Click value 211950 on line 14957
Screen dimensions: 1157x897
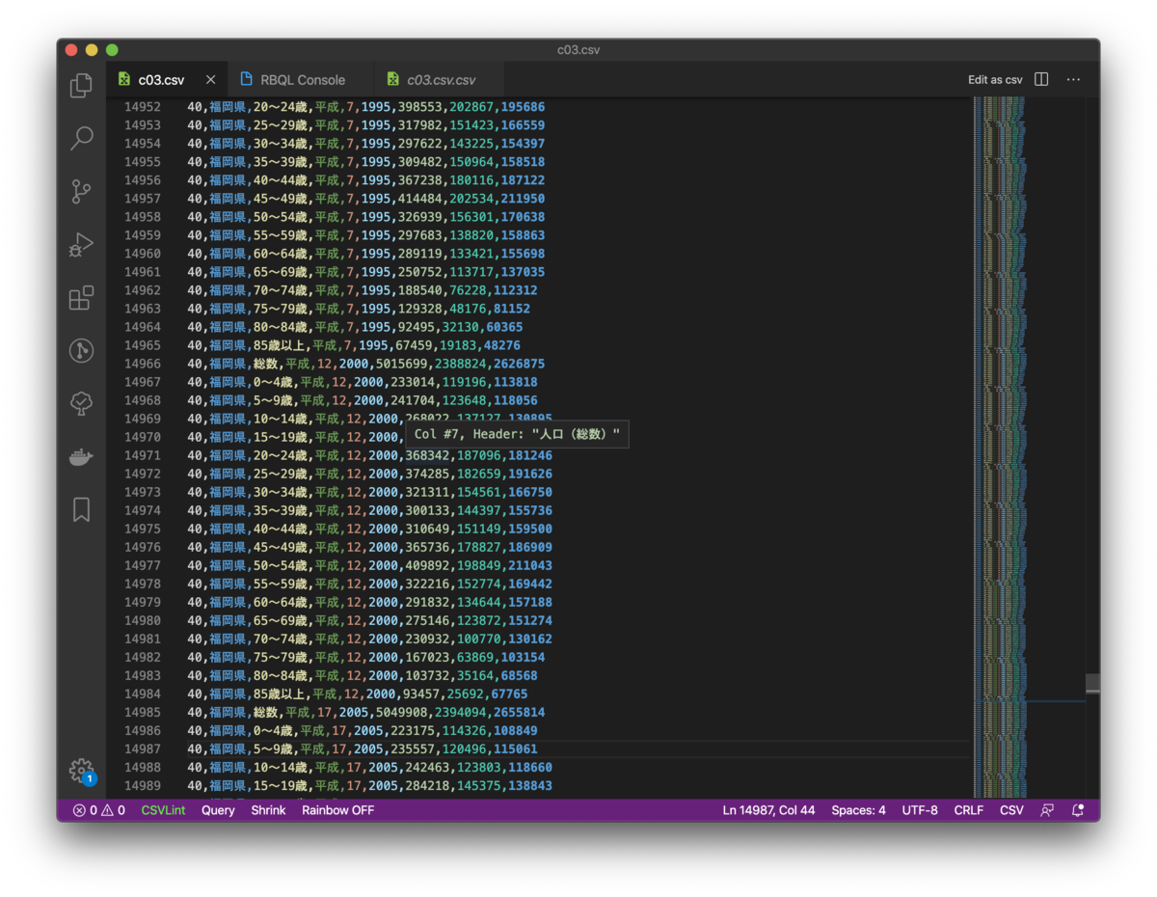[x=523, y=199]
